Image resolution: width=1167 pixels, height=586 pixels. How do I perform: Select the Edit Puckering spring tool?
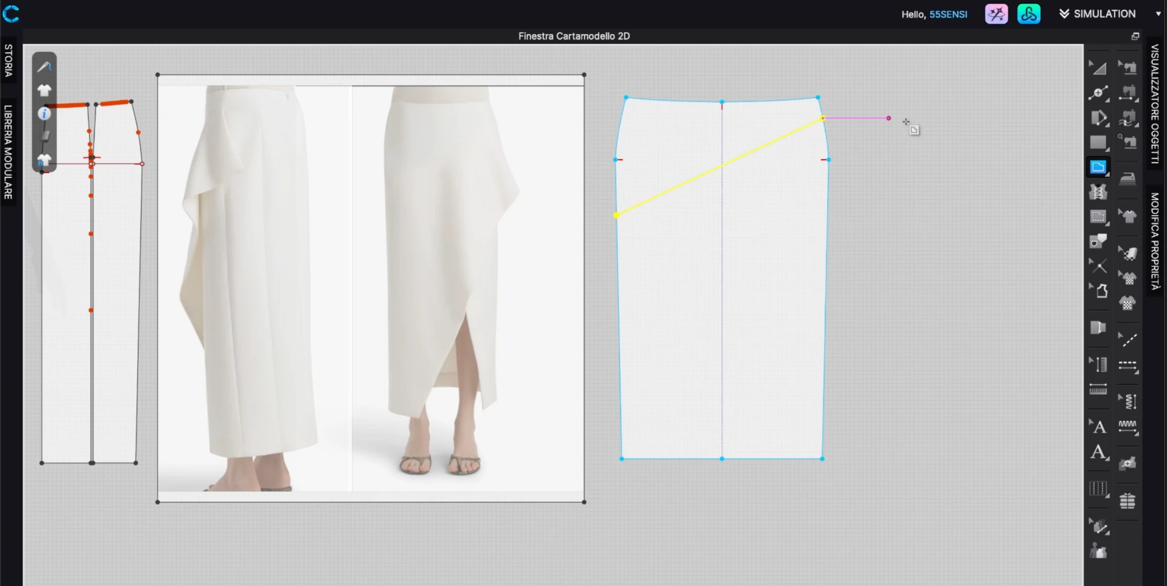point(1128,401)
